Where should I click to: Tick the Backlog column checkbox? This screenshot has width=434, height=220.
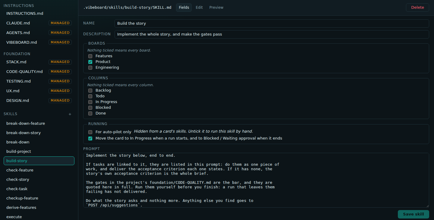90,90
